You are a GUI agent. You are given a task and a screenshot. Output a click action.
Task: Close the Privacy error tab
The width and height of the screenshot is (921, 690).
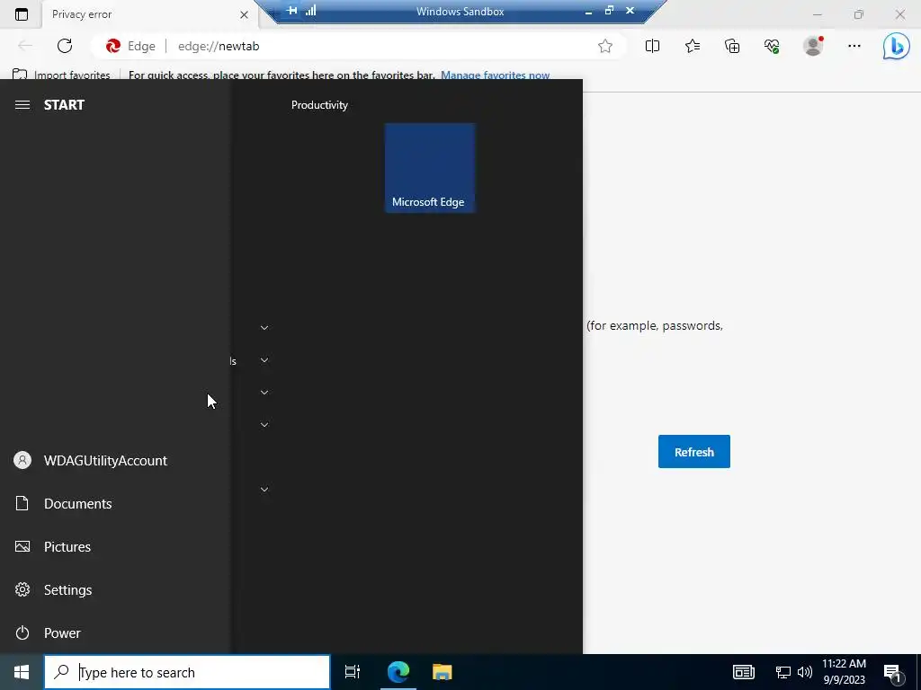pos(244,14)
